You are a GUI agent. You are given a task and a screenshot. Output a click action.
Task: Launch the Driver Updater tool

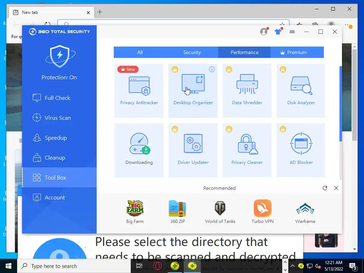pyautogui.click(x=193, y=150)
